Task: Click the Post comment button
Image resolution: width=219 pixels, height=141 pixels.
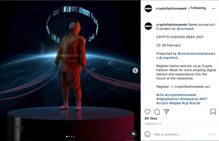Action: [212, 135]
